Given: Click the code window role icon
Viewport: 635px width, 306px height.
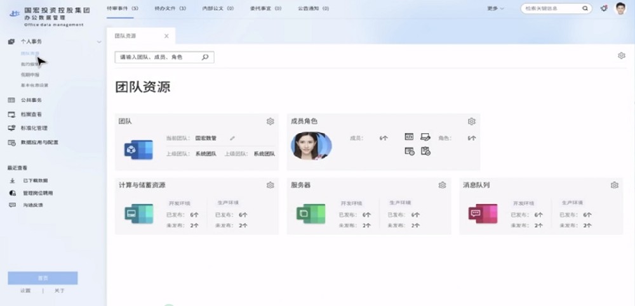Looking at the screenshot, I should coord(409,137).
